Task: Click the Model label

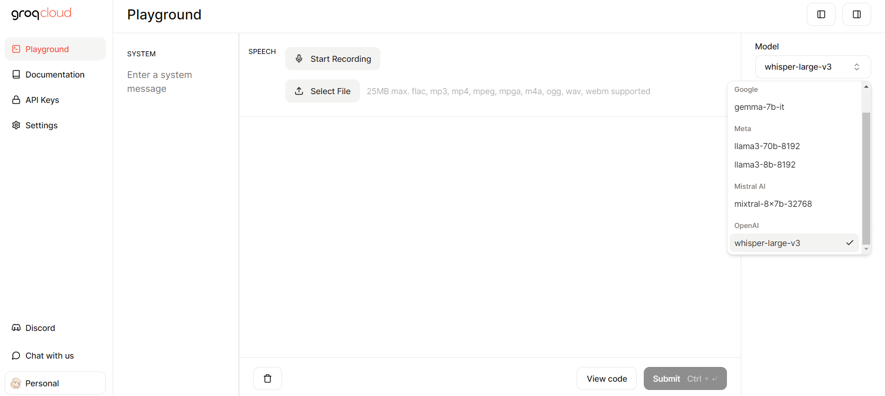Action: tap(767, 47)
